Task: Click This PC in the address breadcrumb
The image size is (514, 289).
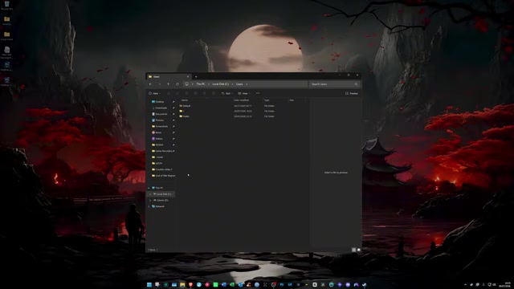Action: [200, 84]
